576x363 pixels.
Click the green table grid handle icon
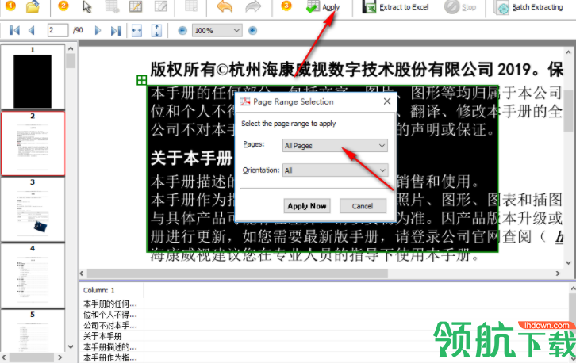[x=141, y=80]
